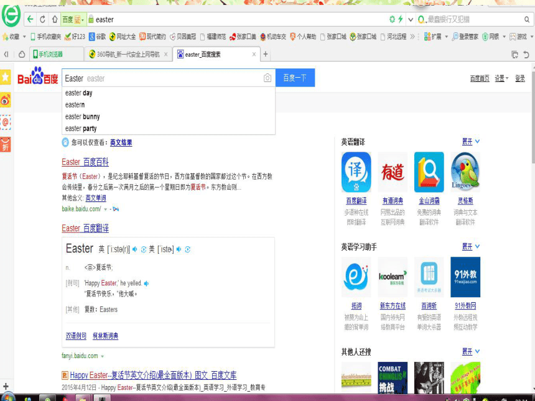Click the 英文结果 link
Viewport: 535px width, 401px height.
pyautogui.click(x=121, y=142)
